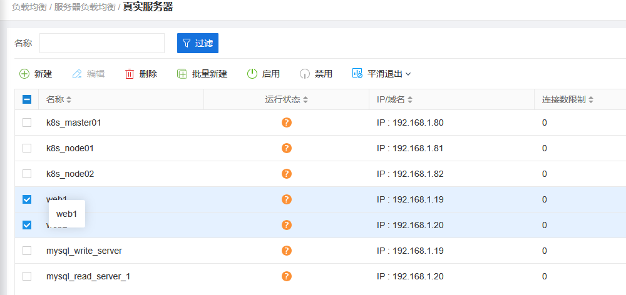Toggle the select-all checkbox in table header

point(27,99)
